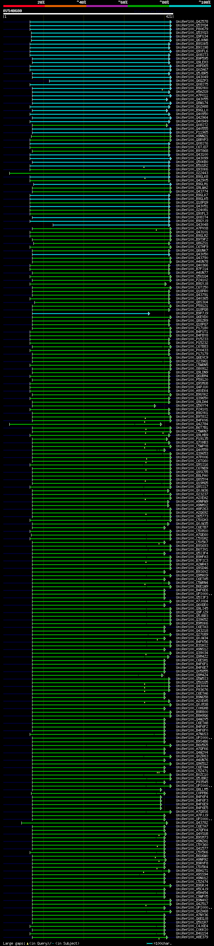Click the label UniRef100_Q08IT3
This screenshot has height=946, width=214.
pos(192,55)
